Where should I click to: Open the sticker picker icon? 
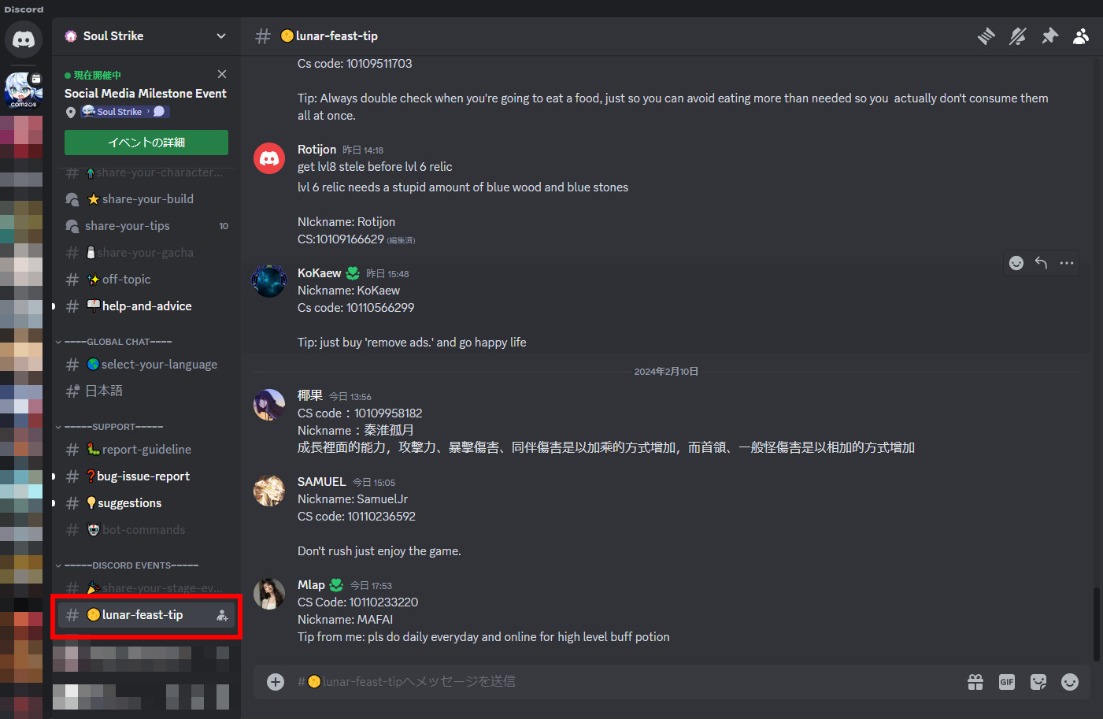1038,682
